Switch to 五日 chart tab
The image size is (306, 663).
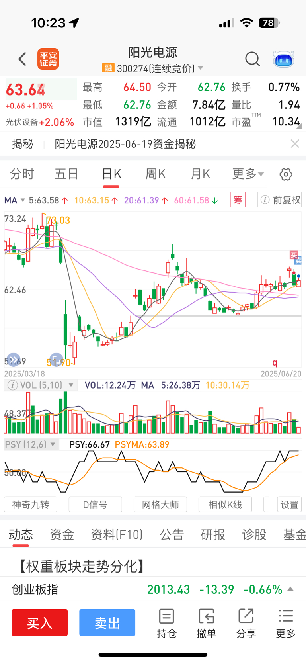66,174
